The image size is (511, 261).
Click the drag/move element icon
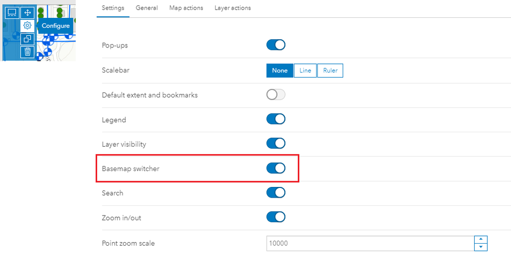[28, 12]
